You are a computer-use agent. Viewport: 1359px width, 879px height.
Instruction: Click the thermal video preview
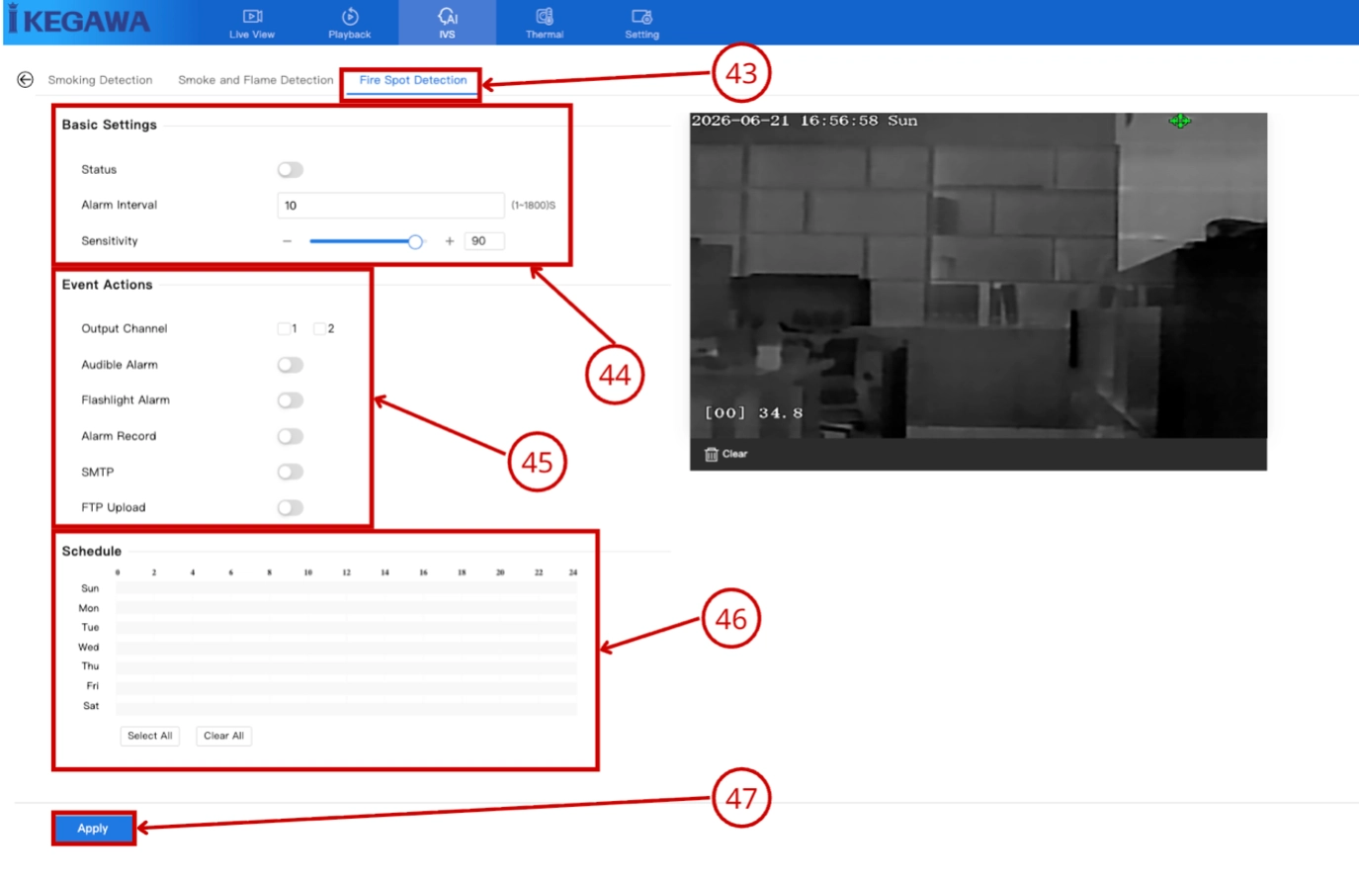point(978,275)
